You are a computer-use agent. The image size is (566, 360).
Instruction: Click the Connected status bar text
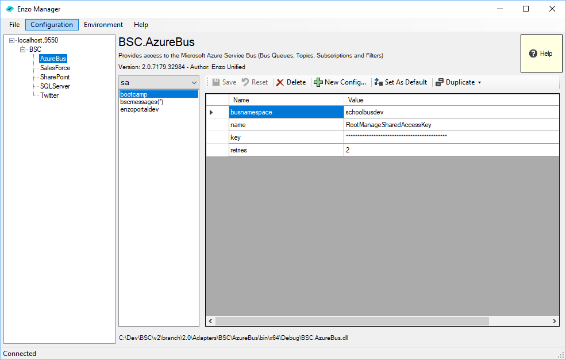(20, 354)
